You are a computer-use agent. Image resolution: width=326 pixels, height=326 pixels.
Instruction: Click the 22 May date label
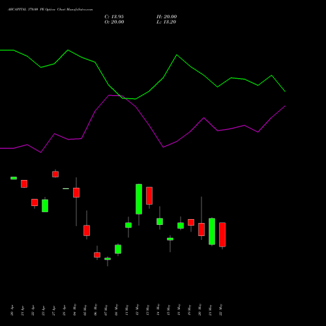[x=220, y=310]
